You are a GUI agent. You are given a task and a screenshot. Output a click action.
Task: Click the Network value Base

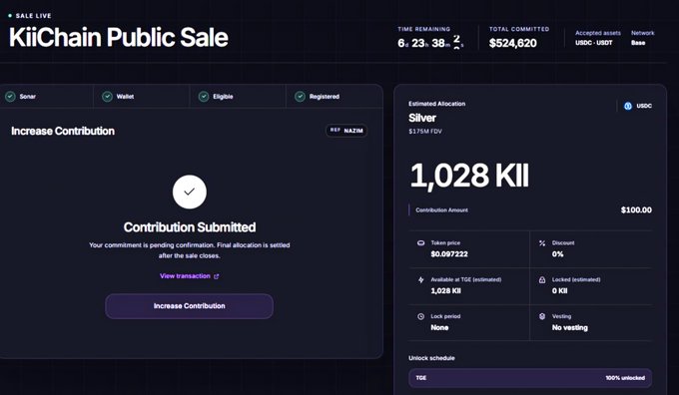click(x=638, y=43)
